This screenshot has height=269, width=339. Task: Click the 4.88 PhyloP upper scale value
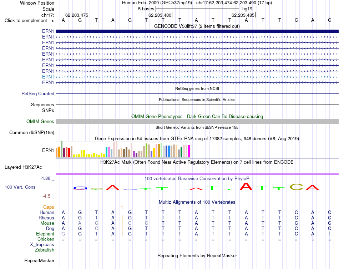tap(46, 178)
